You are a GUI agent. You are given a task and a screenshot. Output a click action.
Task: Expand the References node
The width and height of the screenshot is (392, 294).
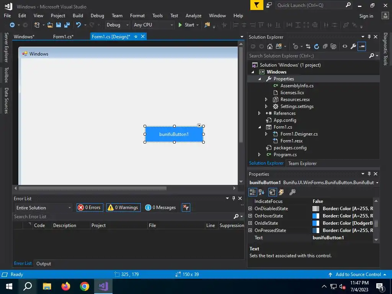(x=259, y=113)
